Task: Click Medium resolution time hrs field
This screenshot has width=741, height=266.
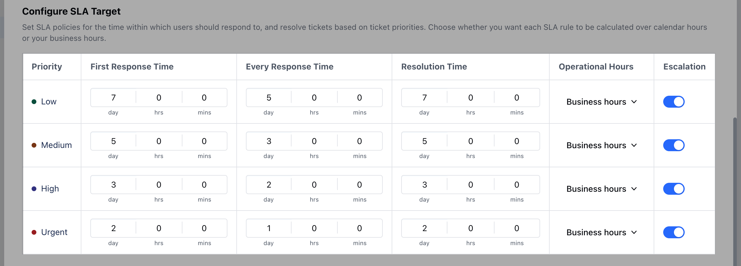Action: tap(470, 141)
